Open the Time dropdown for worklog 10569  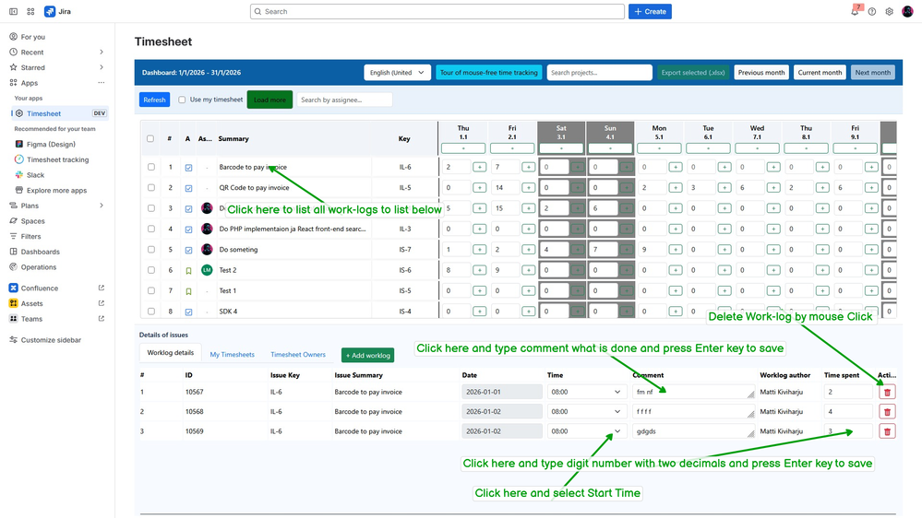[586, 431]
